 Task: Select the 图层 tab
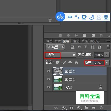click(66, 41)
